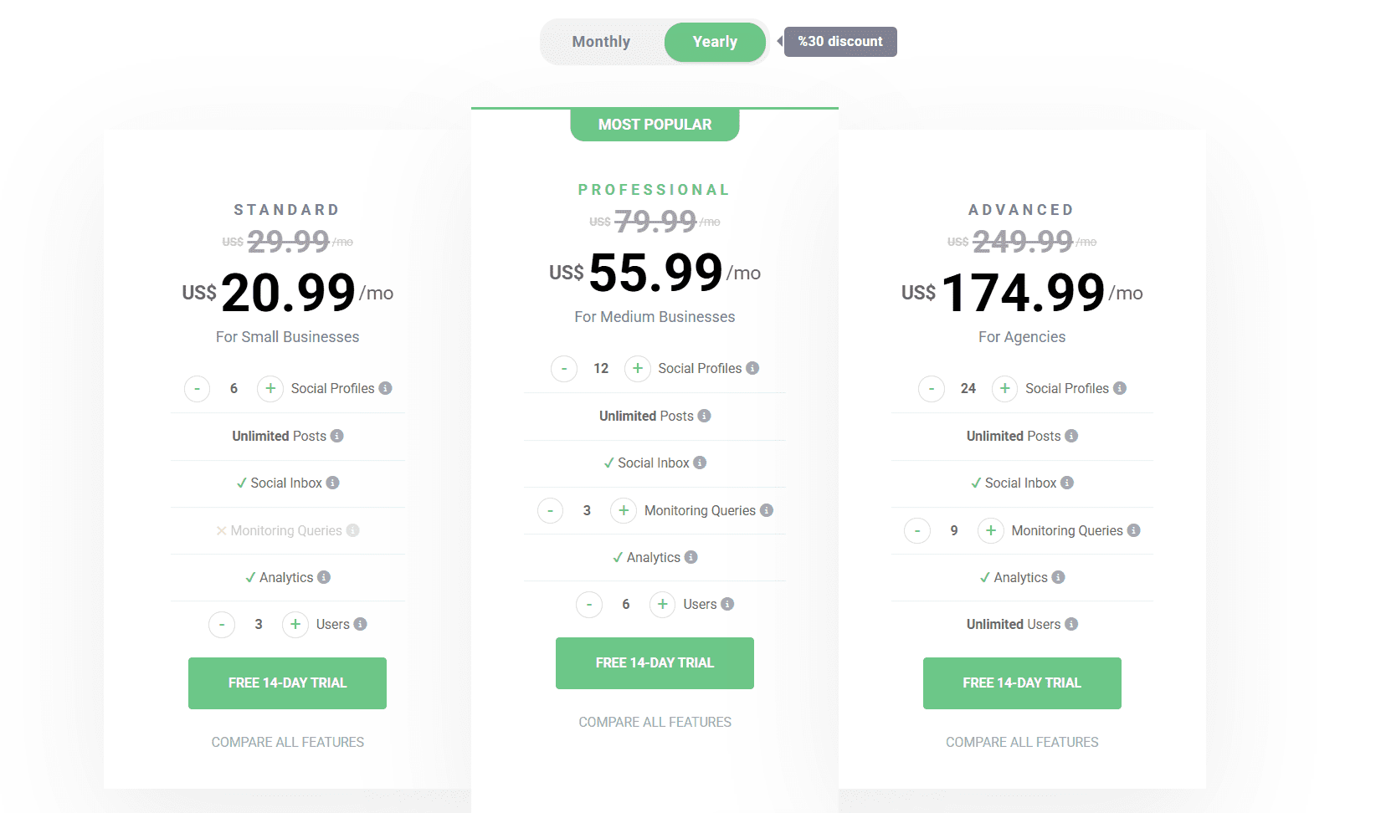
Task: Open Analytics info icon on Standard plan
Action: pos(325,577)
